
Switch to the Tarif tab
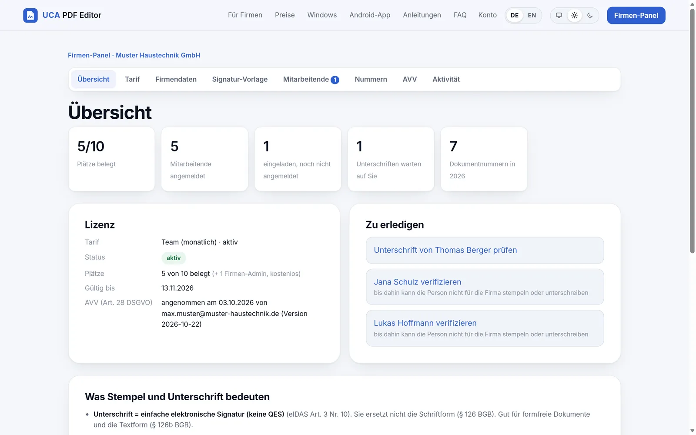point(132,79)
